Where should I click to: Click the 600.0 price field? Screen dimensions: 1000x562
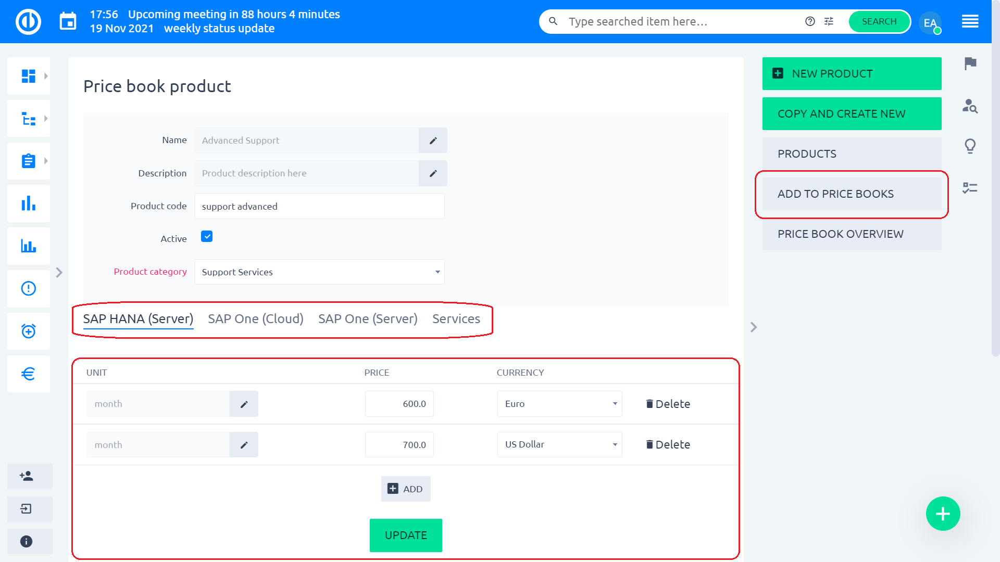click(x=399, y=404)
